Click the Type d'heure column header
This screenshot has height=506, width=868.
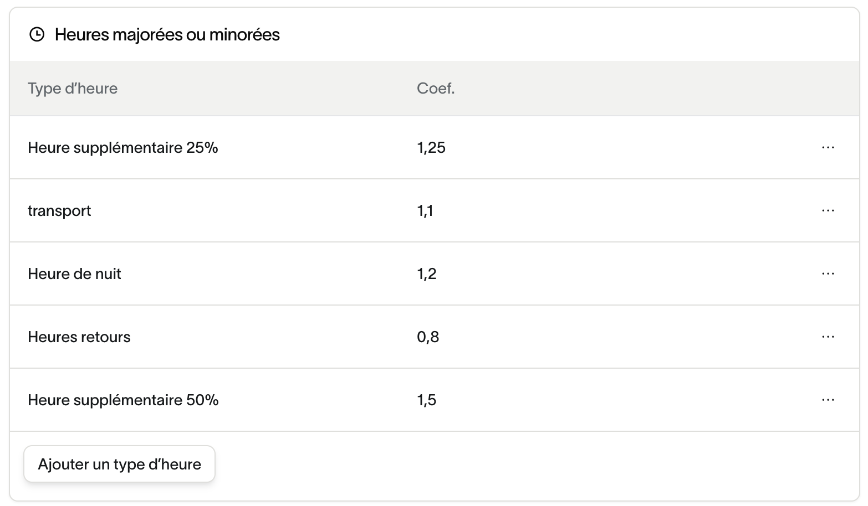pos(73,89)
